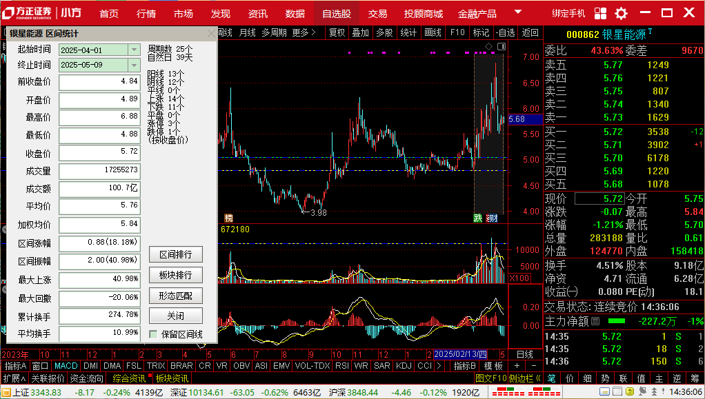Zoom in chart with plus button
Viewport: 705px width, 399px height.
coord(517,366)
